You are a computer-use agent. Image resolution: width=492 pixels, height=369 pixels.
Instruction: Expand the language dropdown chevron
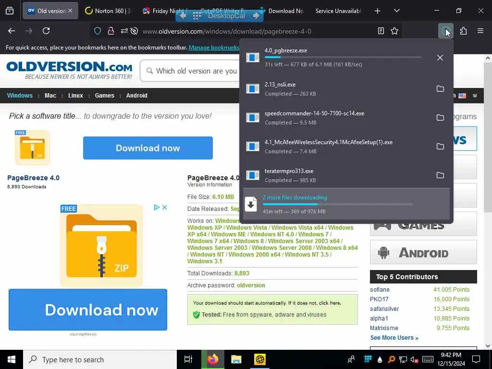click(x=475, y=96)
